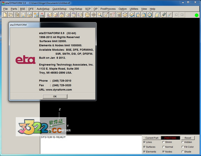The width and height of the screenshot is (201, 156).
Task: Click the Window zoom box icon
Action: point(106,15)
